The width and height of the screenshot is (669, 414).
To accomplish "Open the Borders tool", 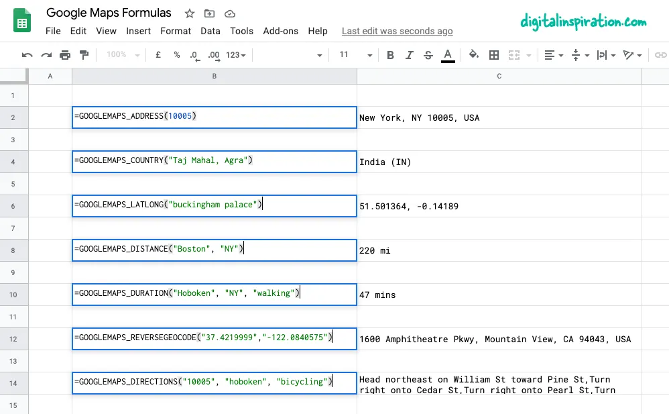I will 494,55.
